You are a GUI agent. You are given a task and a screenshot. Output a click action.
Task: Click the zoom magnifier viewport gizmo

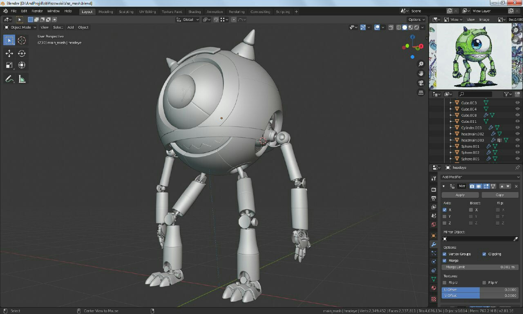click(421, 64)
